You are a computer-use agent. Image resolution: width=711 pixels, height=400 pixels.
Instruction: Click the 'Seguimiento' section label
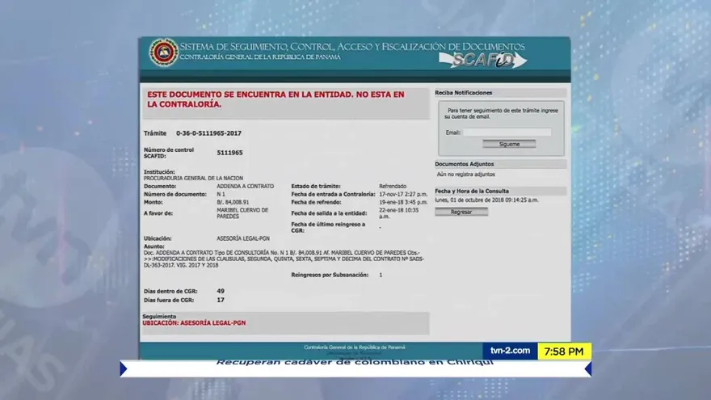coord(159,317)
